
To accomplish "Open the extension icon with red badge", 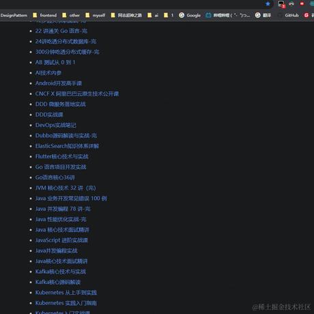I will [281, 4].
